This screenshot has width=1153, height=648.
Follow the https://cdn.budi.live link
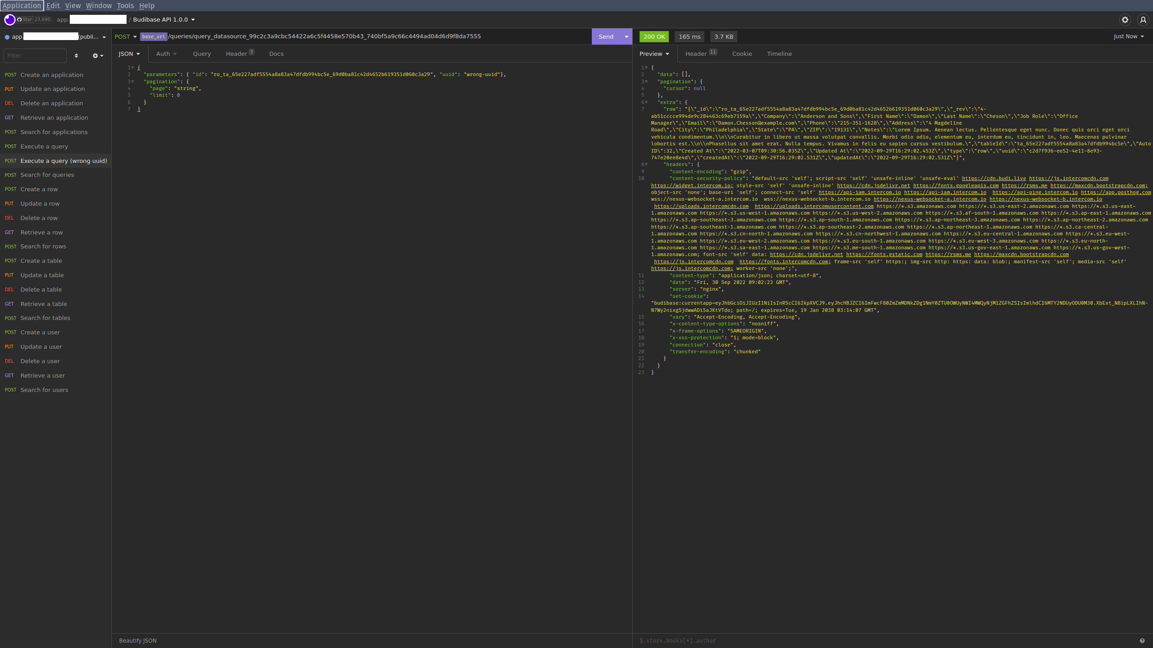(994, 178)
